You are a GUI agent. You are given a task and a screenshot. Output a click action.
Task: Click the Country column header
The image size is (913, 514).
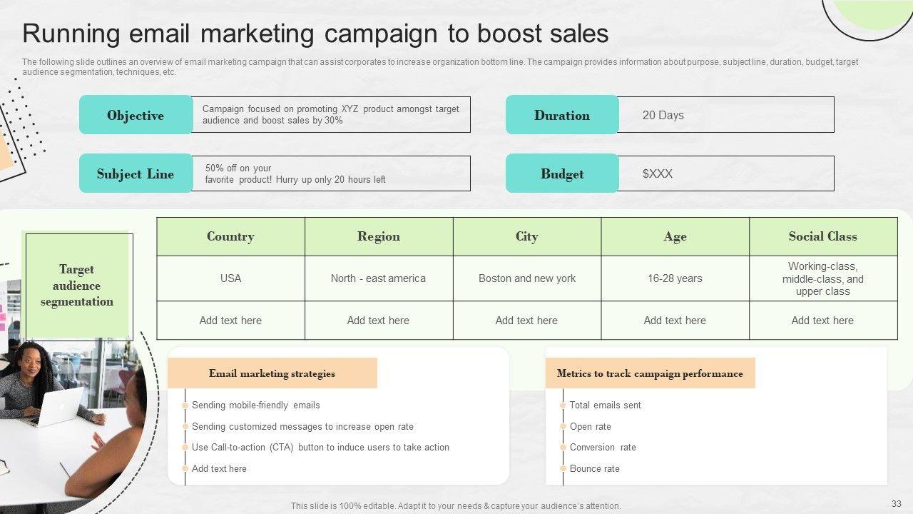tap(230, 236)
